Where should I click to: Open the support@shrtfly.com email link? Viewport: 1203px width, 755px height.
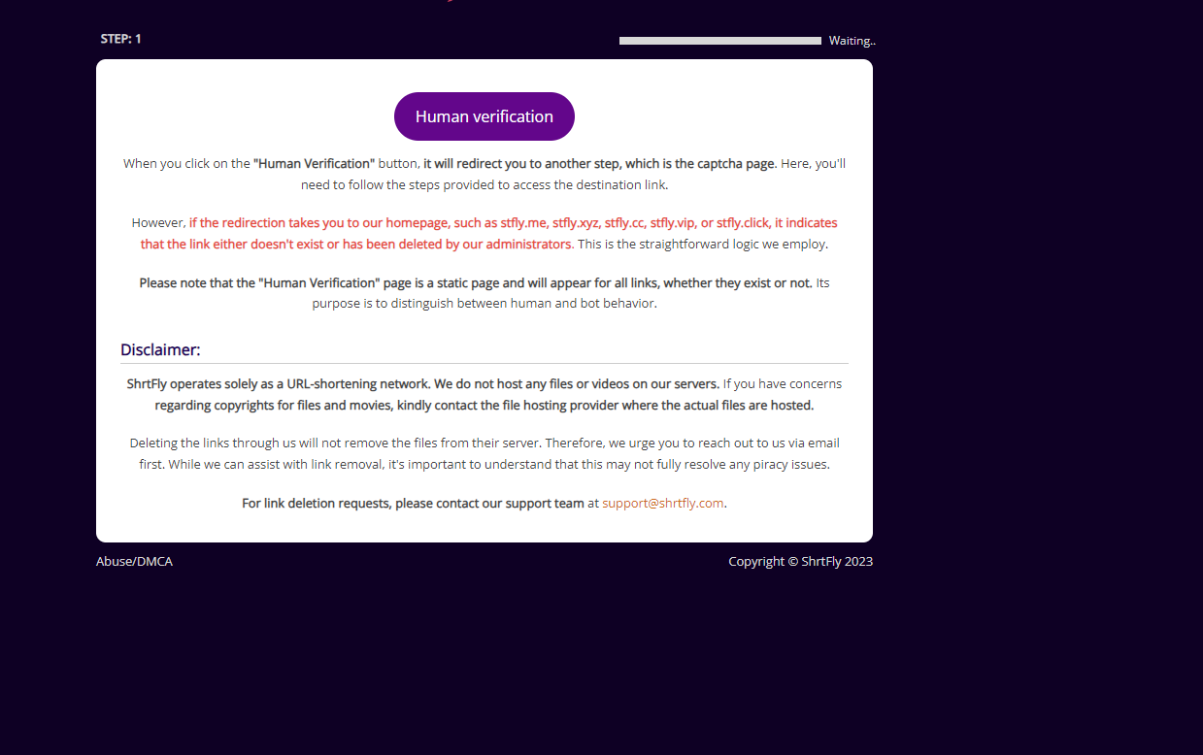coord(663,503)
